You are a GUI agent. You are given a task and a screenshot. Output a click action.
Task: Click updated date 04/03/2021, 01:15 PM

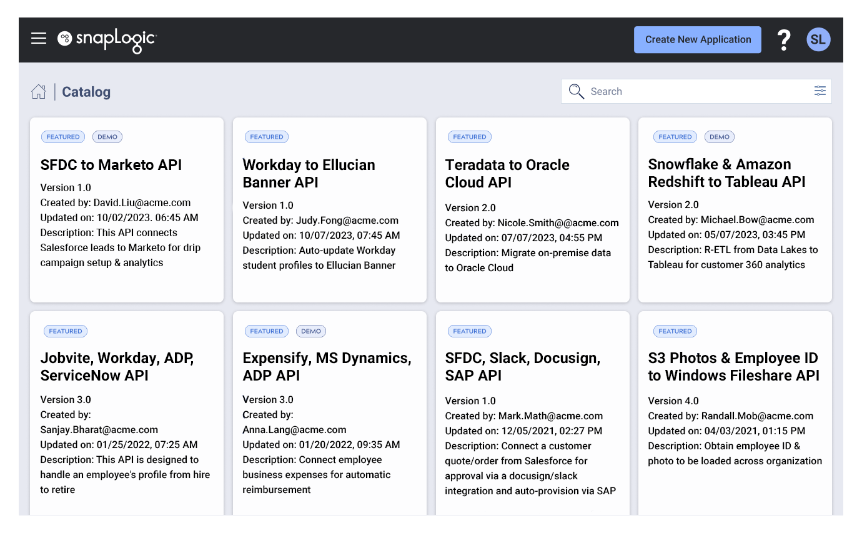(755, 431)
